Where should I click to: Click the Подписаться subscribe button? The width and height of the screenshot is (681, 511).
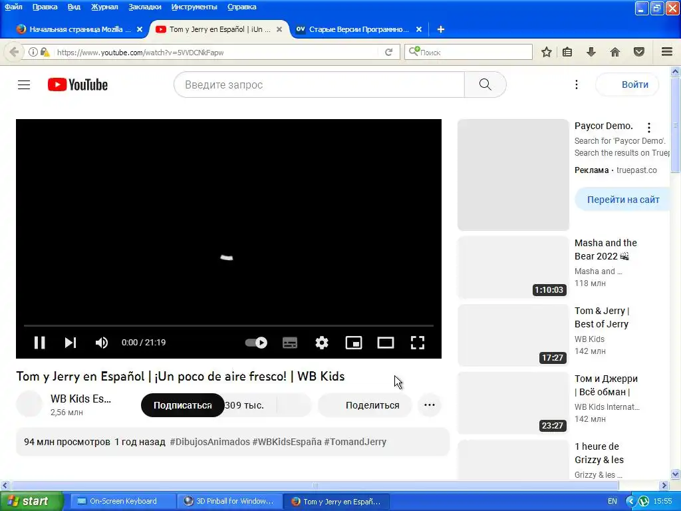[182, 405]
